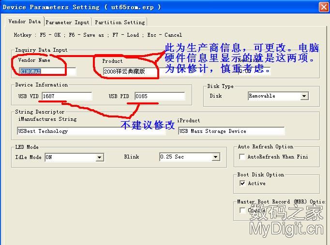The image size is (330, 245).
Task: Expand the Idle Mode ON dropdown
Action: pos(75,157)
